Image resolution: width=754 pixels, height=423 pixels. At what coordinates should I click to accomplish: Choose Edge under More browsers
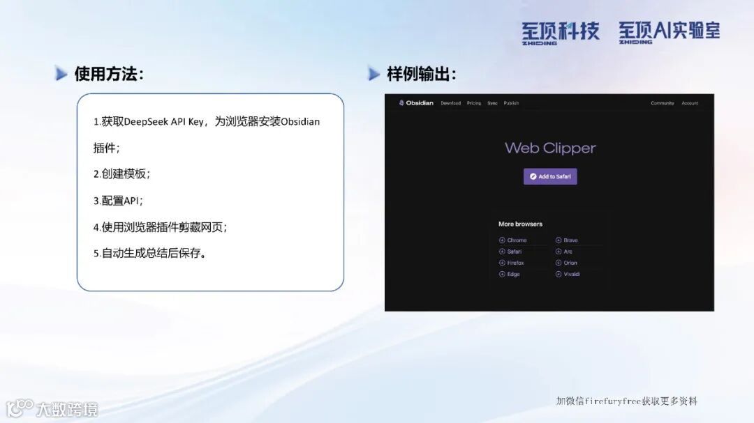tap(513, 274)
